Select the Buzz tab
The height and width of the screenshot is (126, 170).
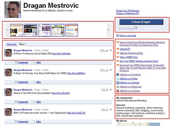pos(22,44)
